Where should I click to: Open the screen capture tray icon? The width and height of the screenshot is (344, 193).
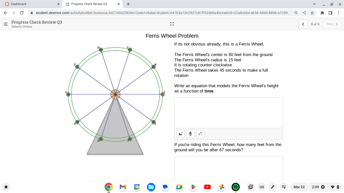tap(251, 187)
